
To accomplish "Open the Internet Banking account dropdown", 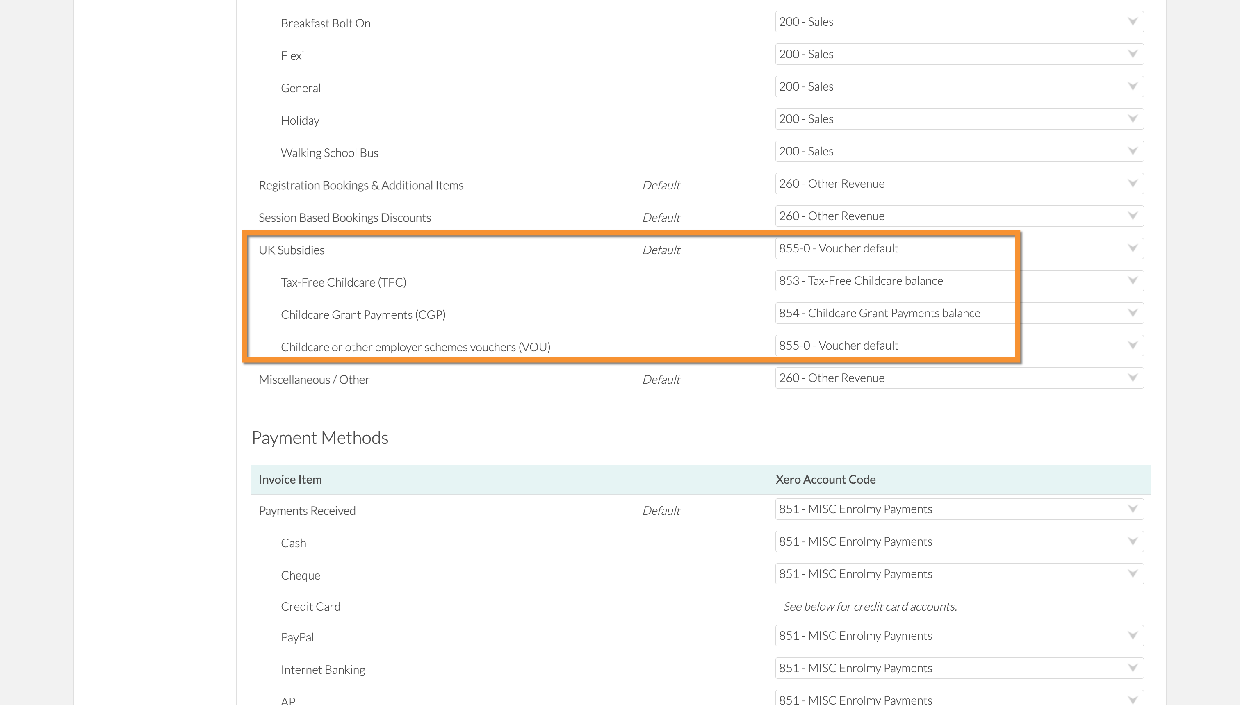I will tap(959, 669).
